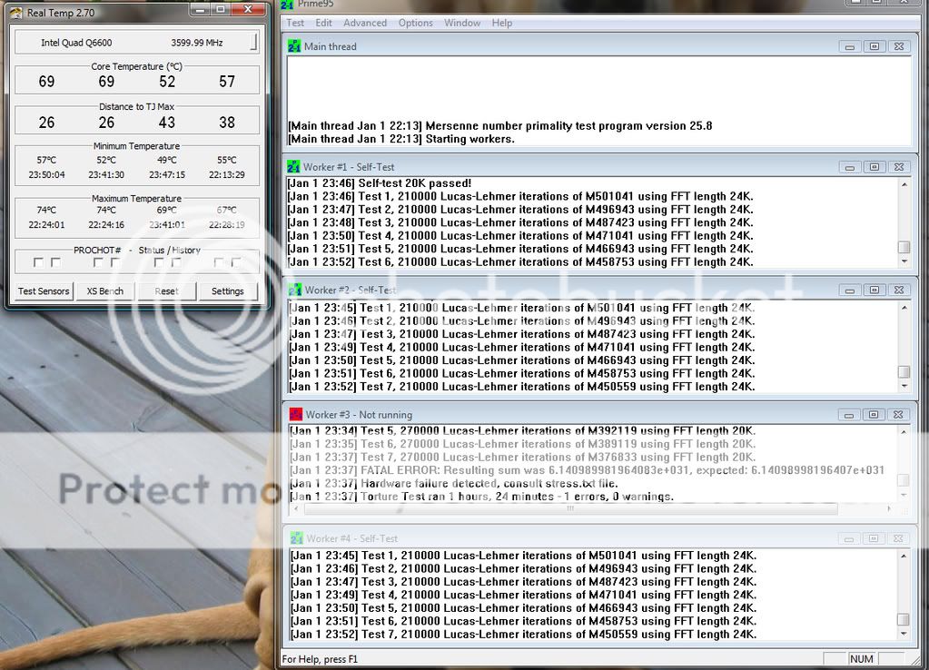The width and height of the screenshot is (929, 670).
Task: Open the Test menu in Prime95
Action: pos(295,23)
